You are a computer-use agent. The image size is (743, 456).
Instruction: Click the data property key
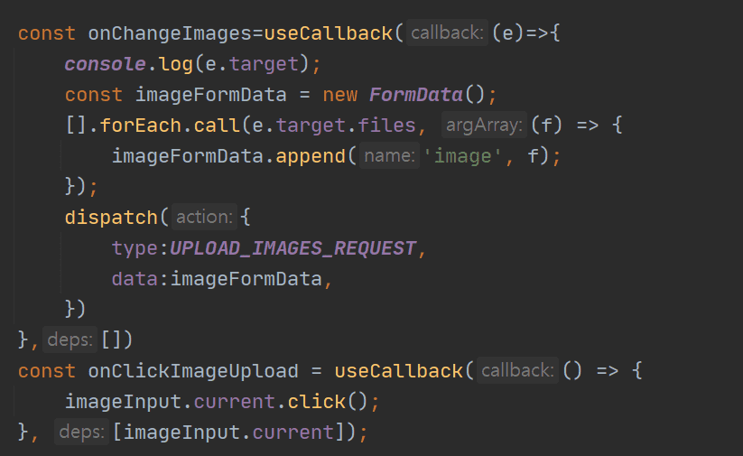tap(135, 279)
